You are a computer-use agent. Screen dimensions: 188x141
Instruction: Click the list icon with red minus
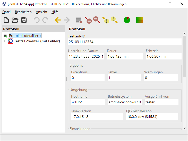point(79,20)
